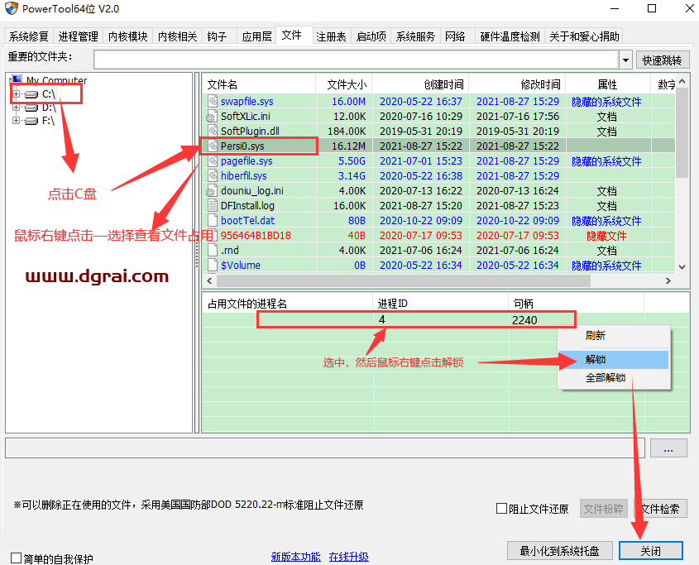This screenshot has height=565, width=699.
Task: Enable 阻止文件还原 checkbox
Action: click(501, 509)
